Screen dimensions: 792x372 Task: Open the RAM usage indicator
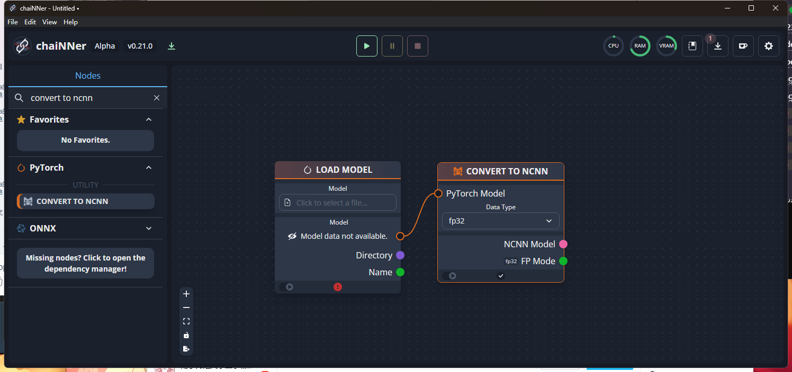tap(640, 46)
